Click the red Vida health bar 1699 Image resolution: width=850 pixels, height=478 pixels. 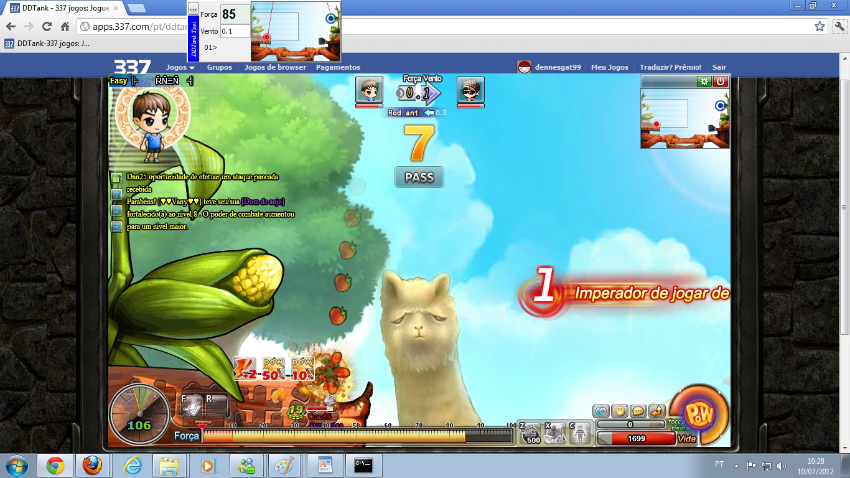pos(636,438)
